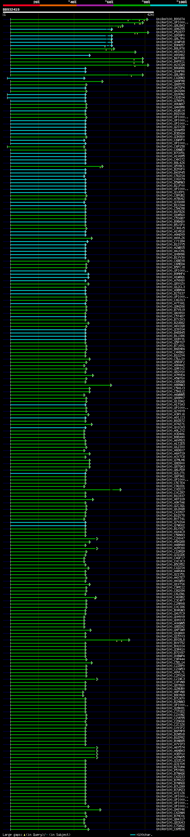Viewport: 190px width, 837px height.
Task: Open hit UniRef100_Q885T5
Action: (x=170, y=85)
